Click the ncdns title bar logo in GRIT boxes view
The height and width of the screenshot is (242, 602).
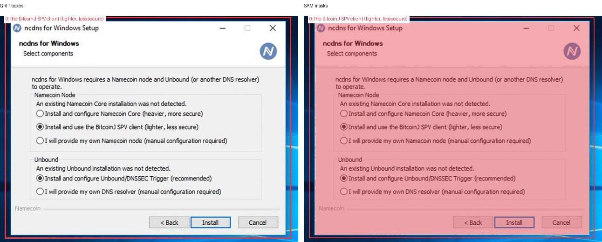[x=18, y=28]
